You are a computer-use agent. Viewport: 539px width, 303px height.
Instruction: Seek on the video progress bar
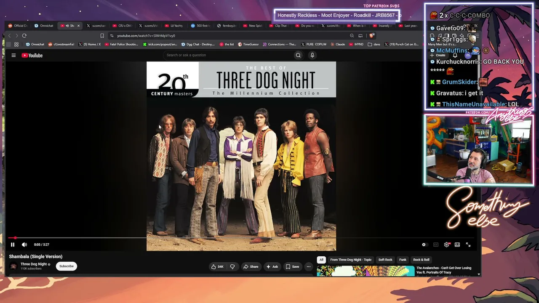click(241, 238)
